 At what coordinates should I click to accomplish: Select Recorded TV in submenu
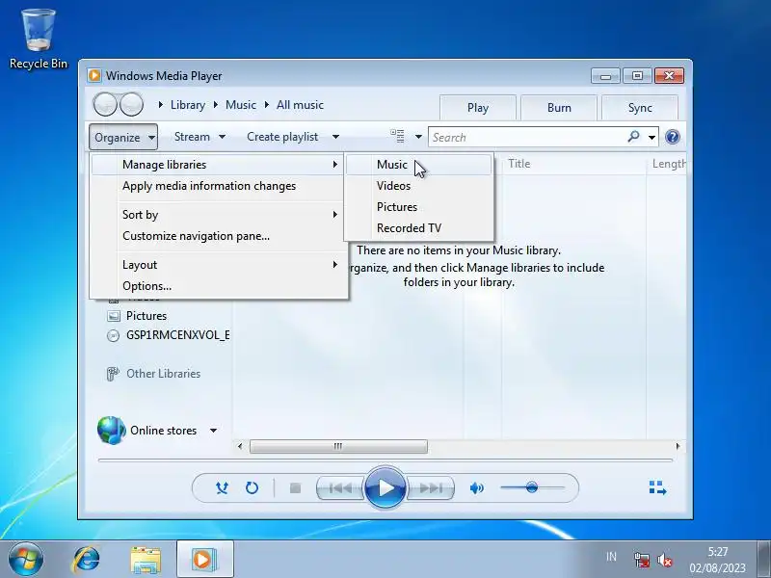(x=418, y=228)
